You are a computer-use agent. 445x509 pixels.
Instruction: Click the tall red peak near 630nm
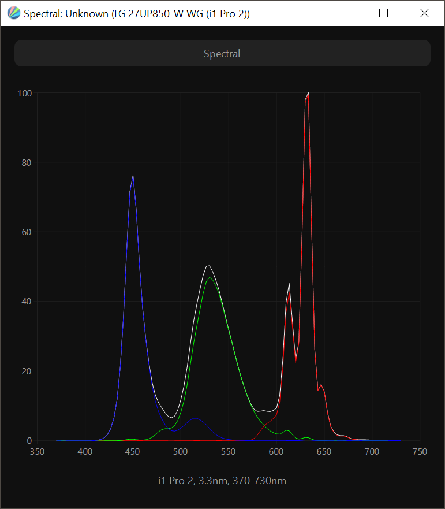308,94
